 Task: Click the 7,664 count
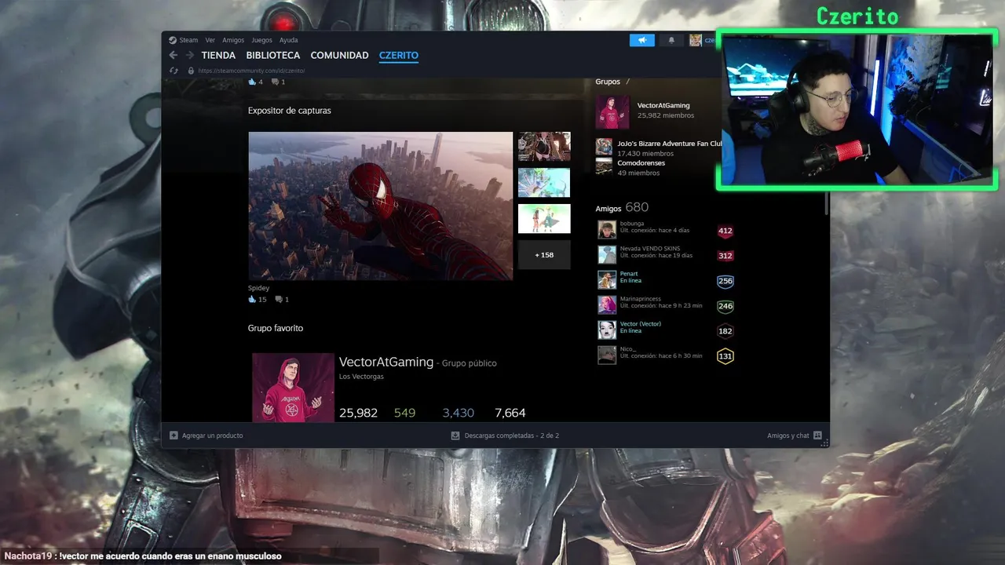tap(510, 413)
